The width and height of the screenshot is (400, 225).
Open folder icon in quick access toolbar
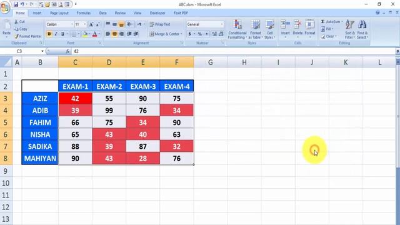tap(47, 4)
